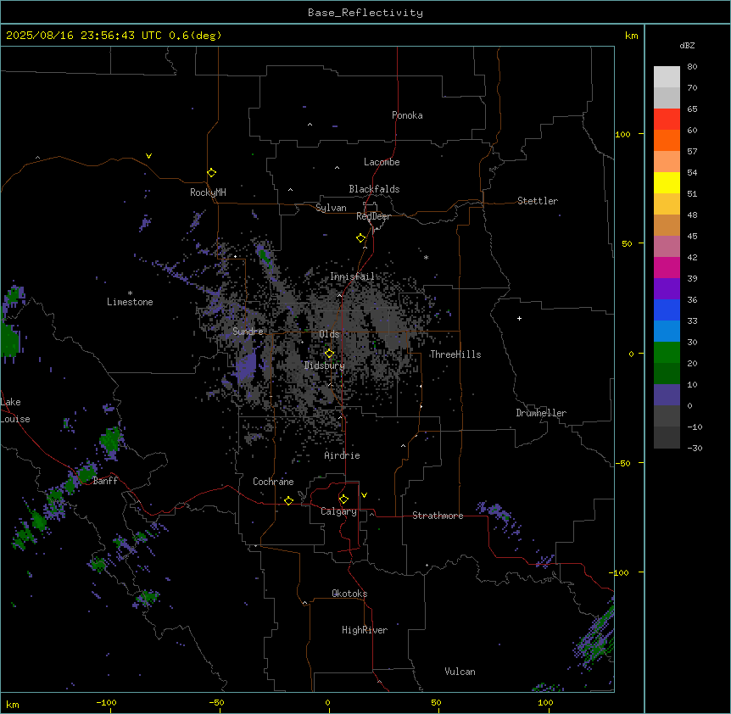Click the Stettler label
This screenshot has height=714, width=731.
[538, 201]
